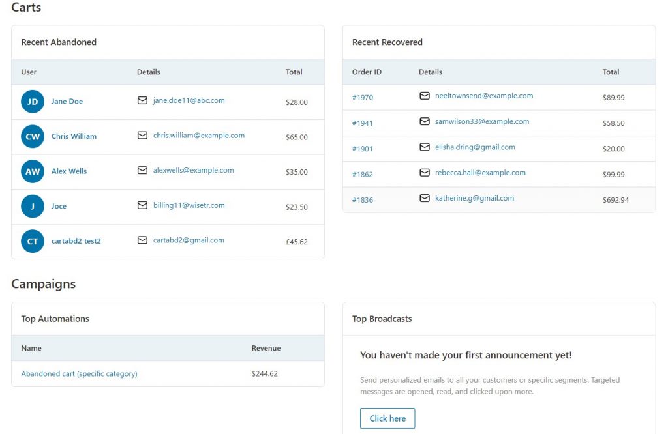This screenshot has width=668, height=434.
Task: Click envelope icon beside elisha.dring@gmail.com
Action: click(x=424, y=147)
